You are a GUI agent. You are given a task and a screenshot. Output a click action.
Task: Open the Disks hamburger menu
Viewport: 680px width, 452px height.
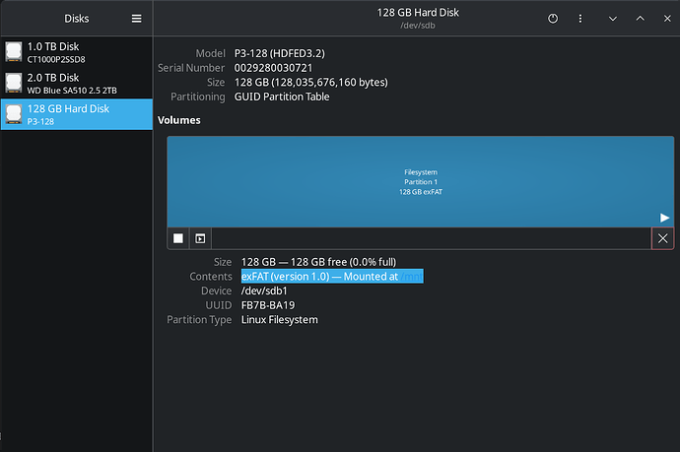[136, 19]
